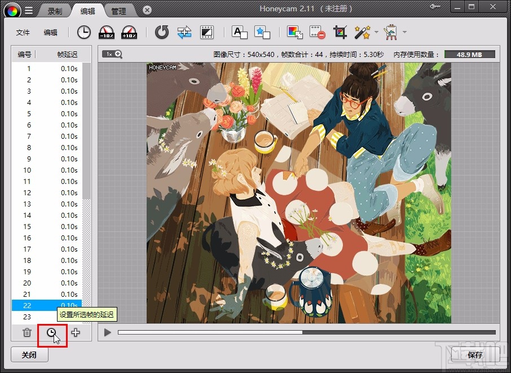Expand the easel dropdown arrow
The height and width of the screenshot is (373, 511).
[x=404, y=32]
